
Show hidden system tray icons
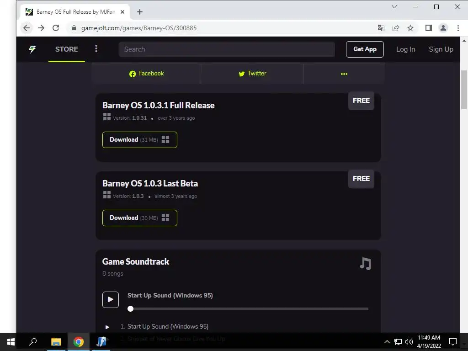(x=387, y=342)
